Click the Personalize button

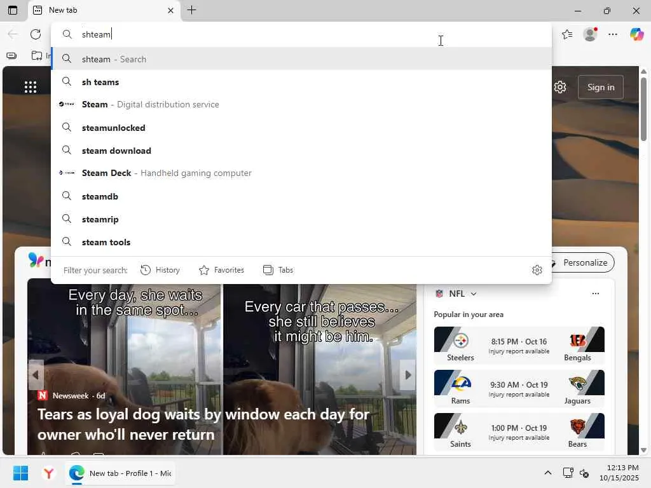[582, 262]
